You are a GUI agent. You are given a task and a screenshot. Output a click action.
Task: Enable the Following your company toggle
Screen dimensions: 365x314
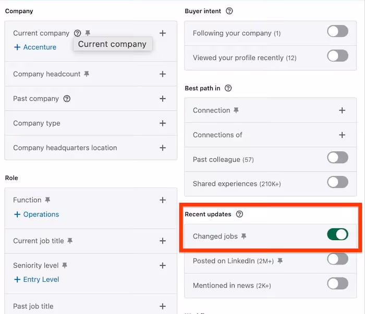337,31
